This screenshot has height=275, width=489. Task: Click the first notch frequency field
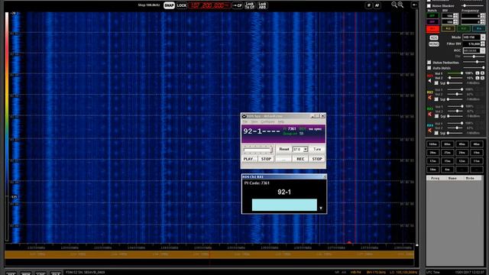pyautogui.click(x=471, y=15)
